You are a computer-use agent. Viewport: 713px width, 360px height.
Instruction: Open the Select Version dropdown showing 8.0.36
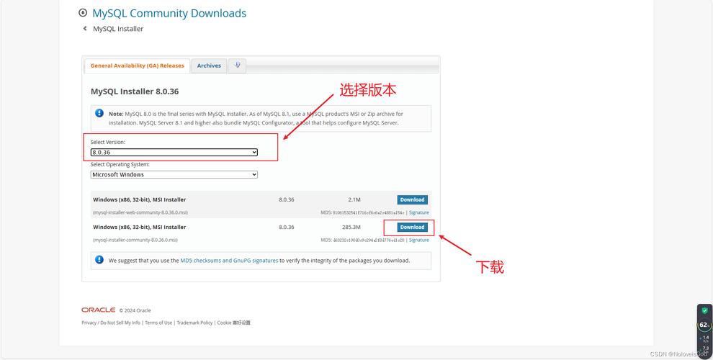[x=174, y=152]
